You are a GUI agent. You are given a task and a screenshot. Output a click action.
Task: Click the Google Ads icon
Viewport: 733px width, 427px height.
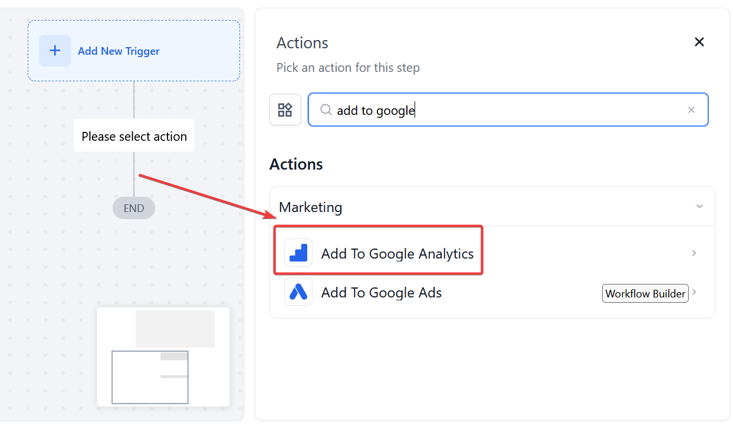pyautogui.click(x=298, y=292)
